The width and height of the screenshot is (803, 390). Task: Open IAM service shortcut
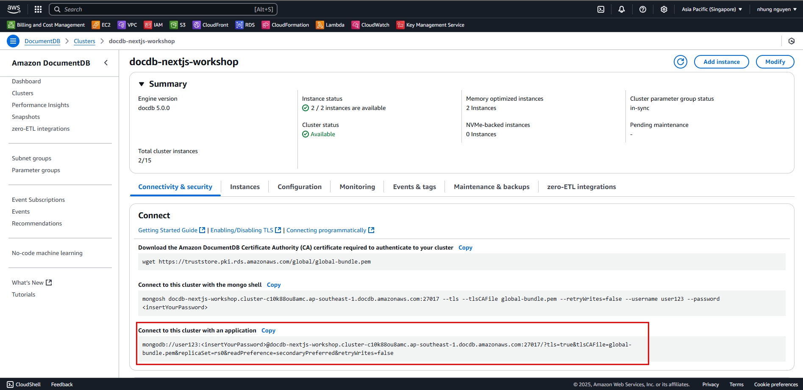153,25
